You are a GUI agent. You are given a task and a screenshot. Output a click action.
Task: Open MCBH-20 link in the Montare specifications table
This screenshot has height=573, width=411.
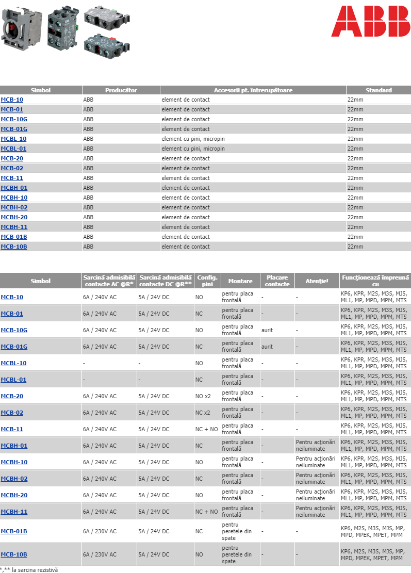(14, 495)
